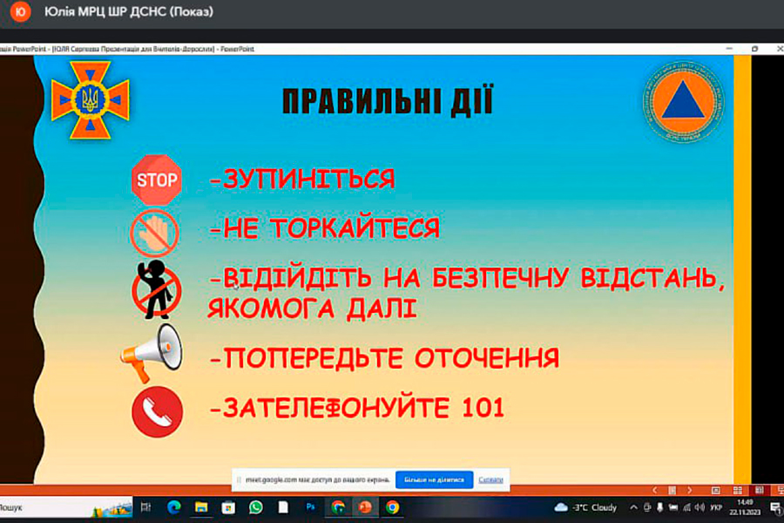
Task: Open the blank document app on taskbar
Action: click(283, 507)
